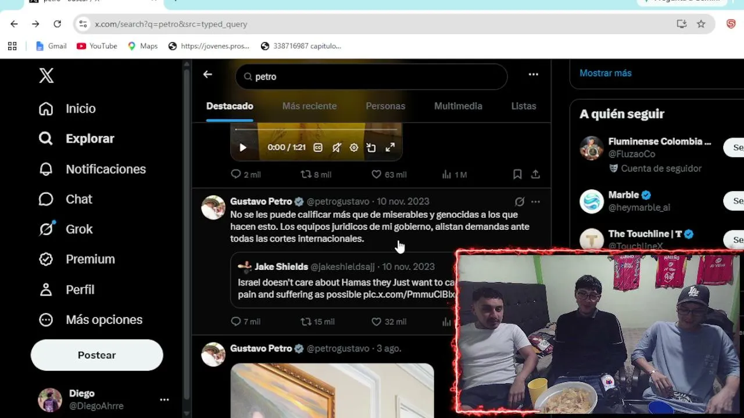744x418 pixels.
Task: Click the back arrow beside the search box
Action: click(208, 74)
